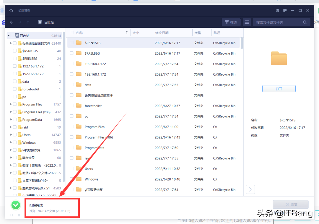
Task: Collapse the 回收站 root tree node
Action: pyautogui.click(x=9, y=36)
